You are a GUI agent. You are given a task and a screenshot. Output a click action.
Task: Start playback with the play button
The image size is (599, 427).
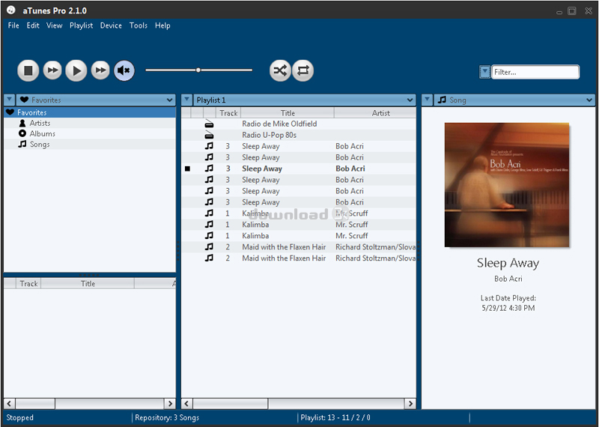(76, 70)
